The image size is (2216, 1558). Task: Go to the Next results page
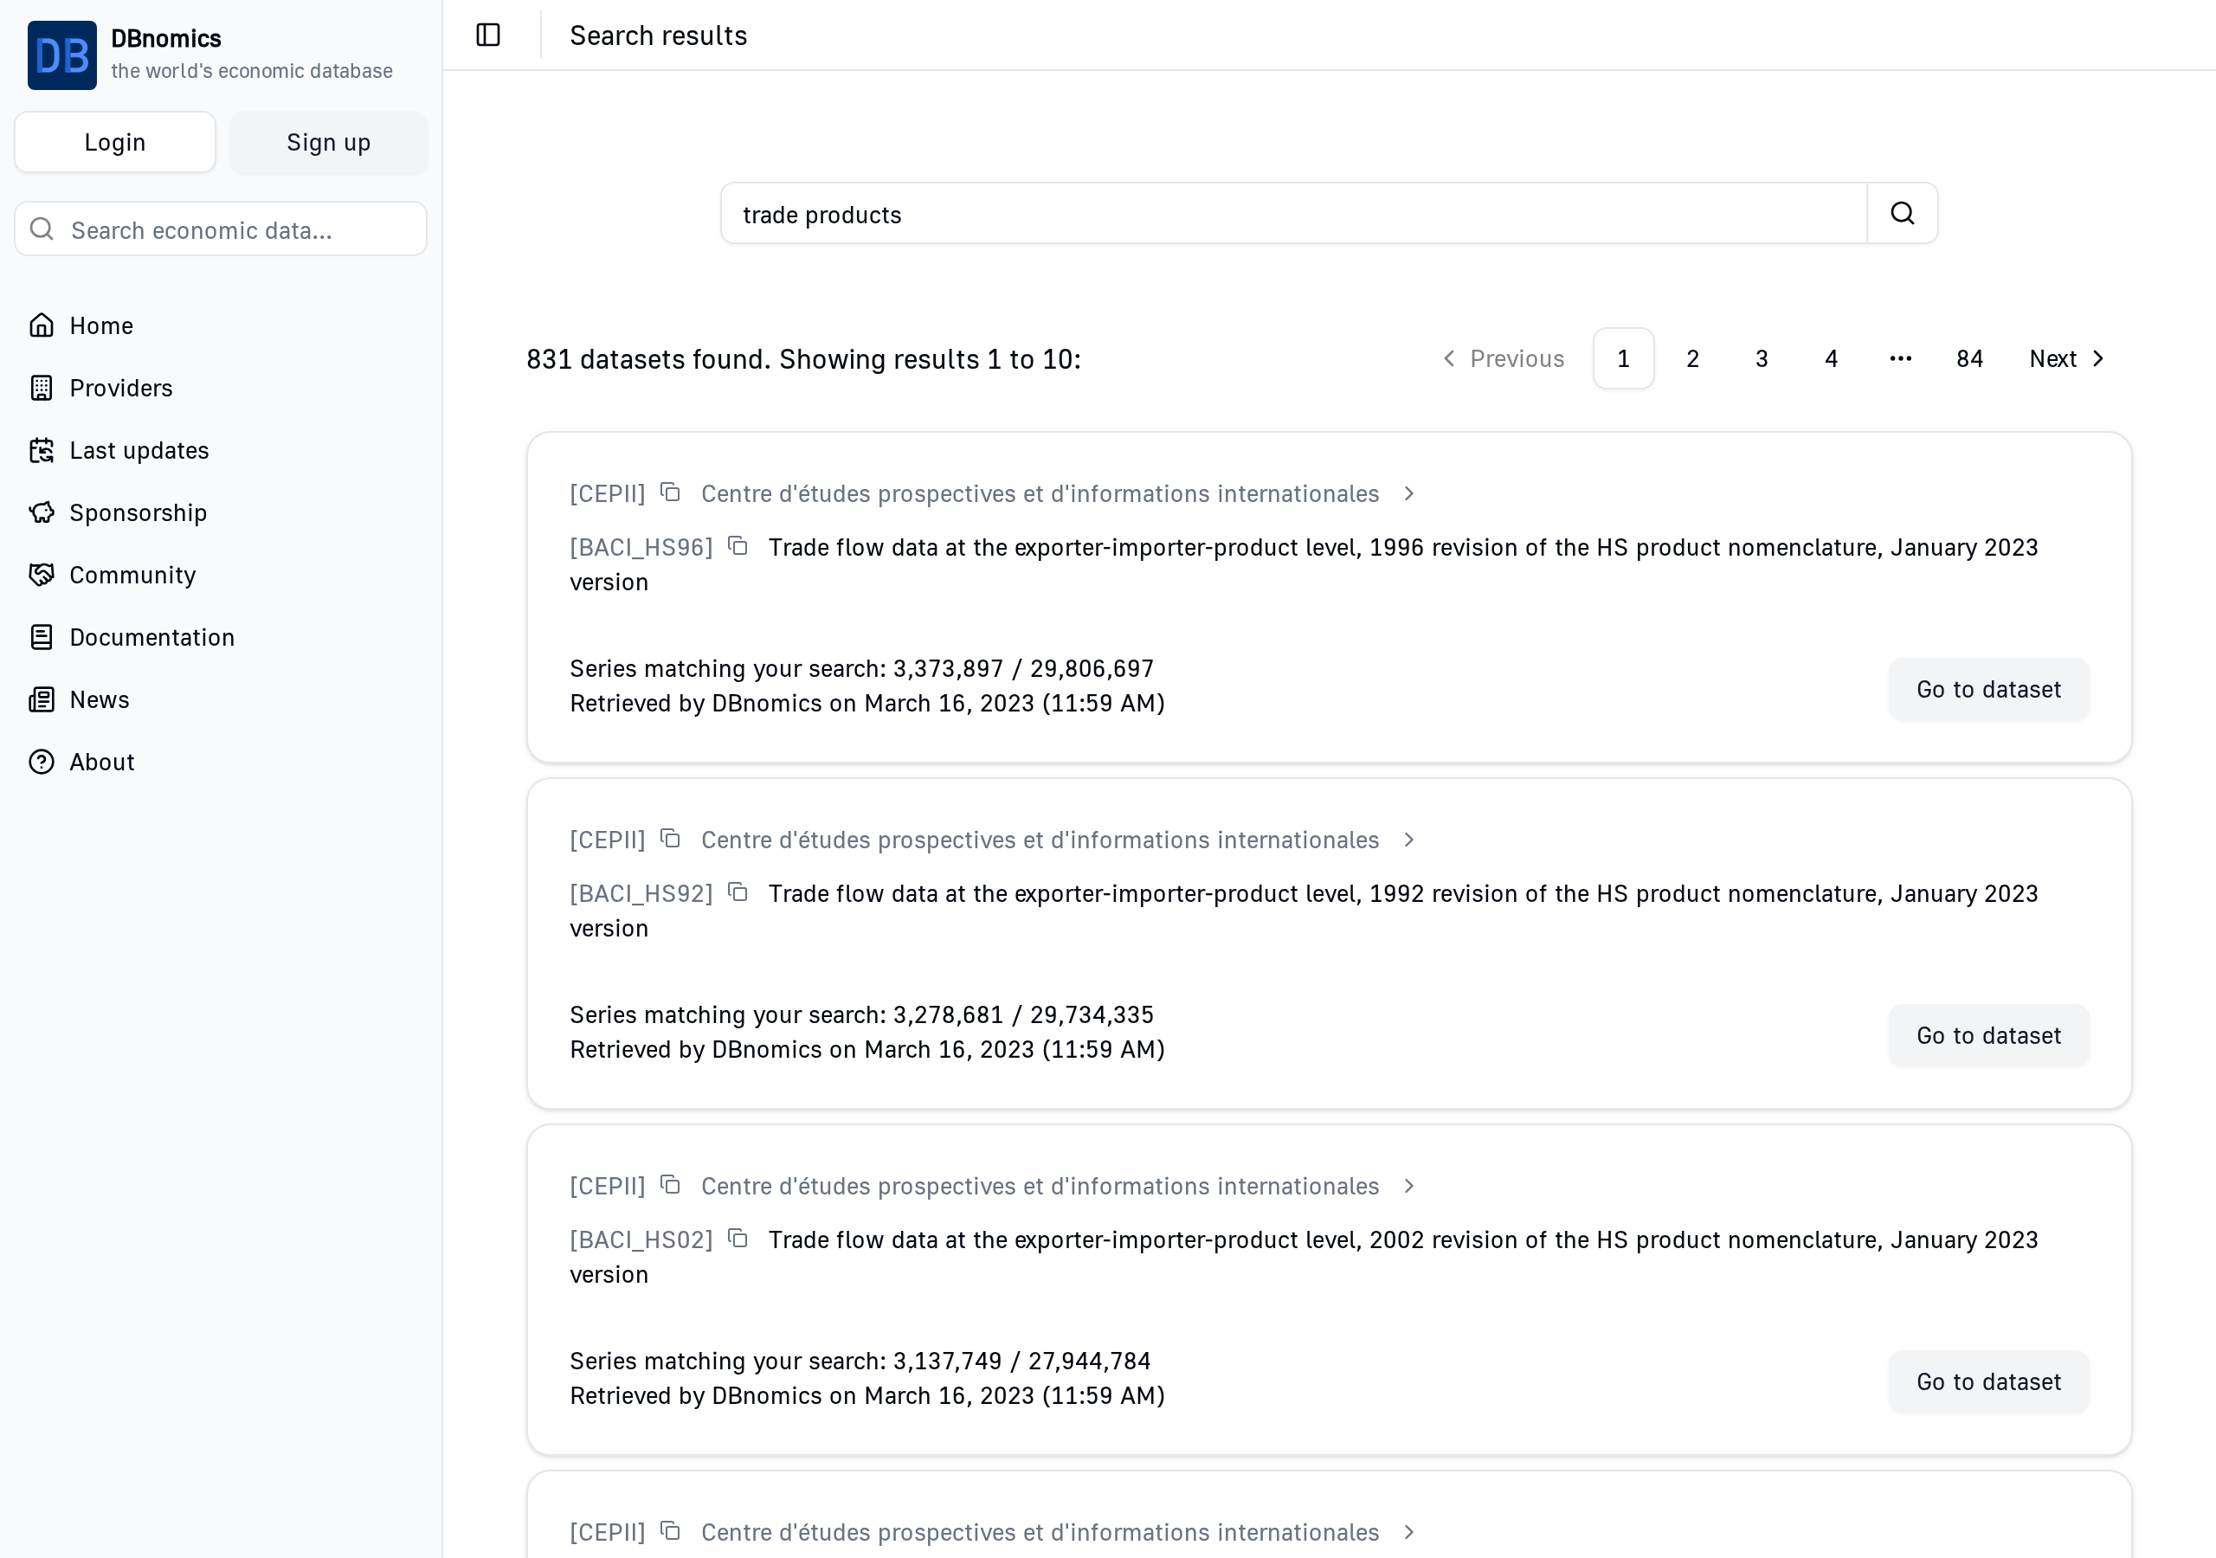(2067, 359)
